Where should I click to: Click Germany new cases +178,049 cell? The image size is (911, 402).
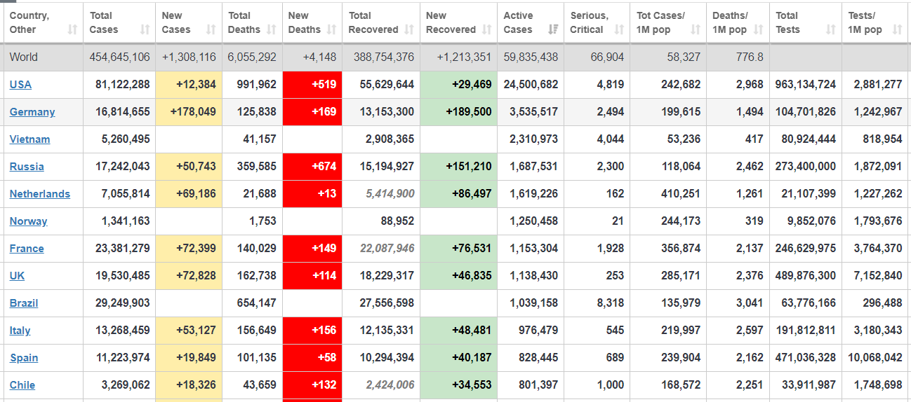tap(189, 112)
